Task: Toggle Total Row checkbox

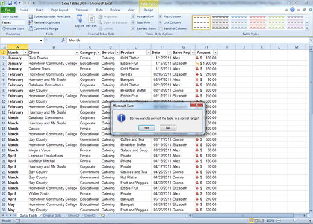Action: [x=133, y=23]
